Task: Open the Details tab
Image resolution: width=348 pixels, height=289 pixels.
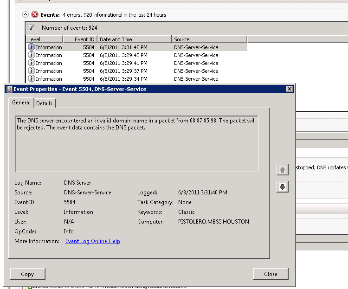Action: pos(45,103)
